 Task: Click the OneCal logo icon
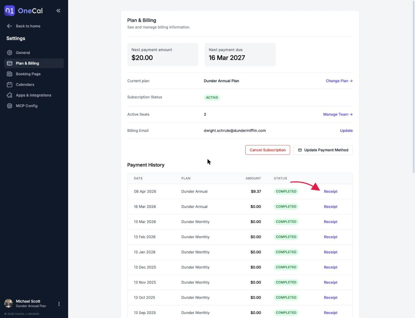(10, 11)
